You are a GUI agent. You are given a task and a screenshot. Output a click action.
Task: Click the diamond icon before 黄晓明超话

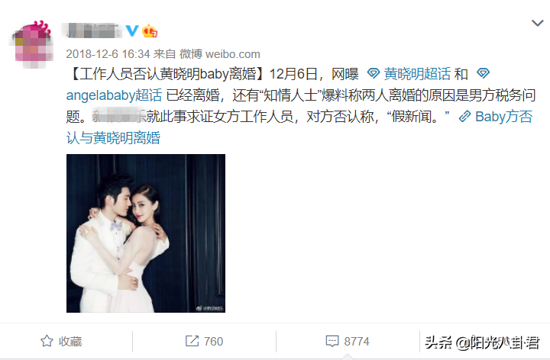click(374, 73)
